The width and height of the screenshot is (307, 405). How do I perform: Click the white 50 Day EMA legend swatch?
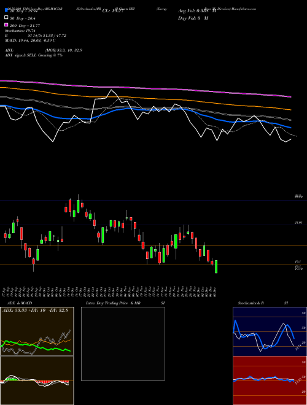6,18
